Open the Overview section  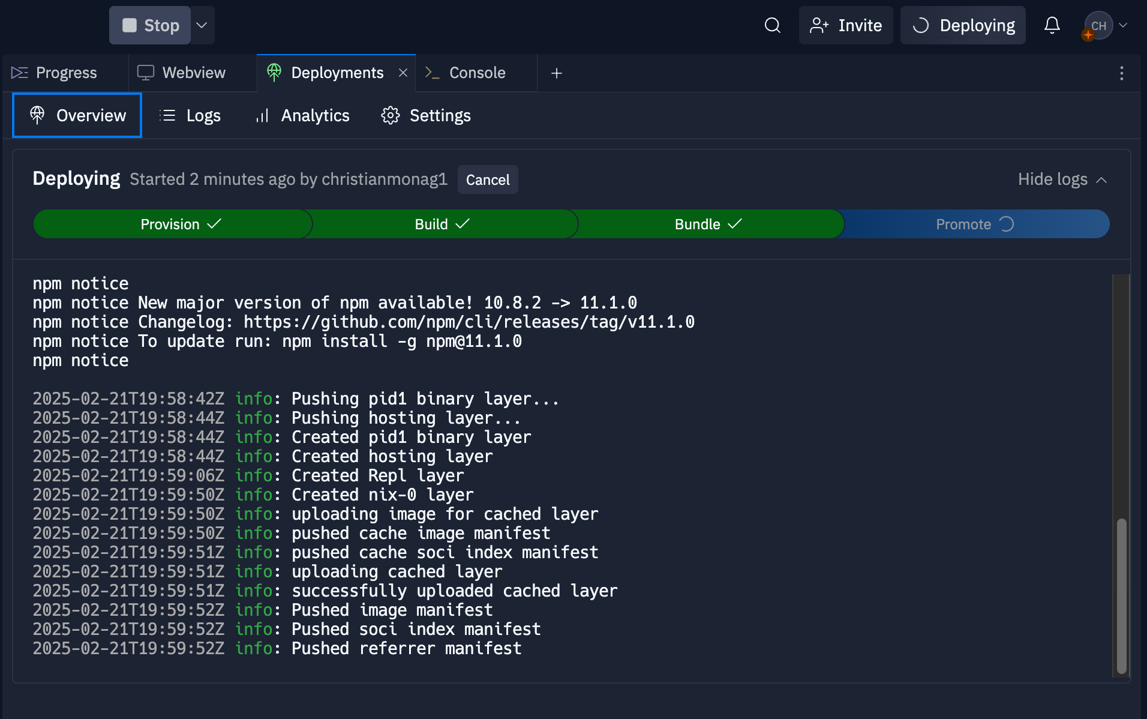(x=77, y=115)
